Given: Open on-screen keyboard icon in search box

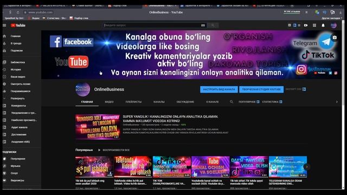Looking at the screenshot, I should coord(203,25).
